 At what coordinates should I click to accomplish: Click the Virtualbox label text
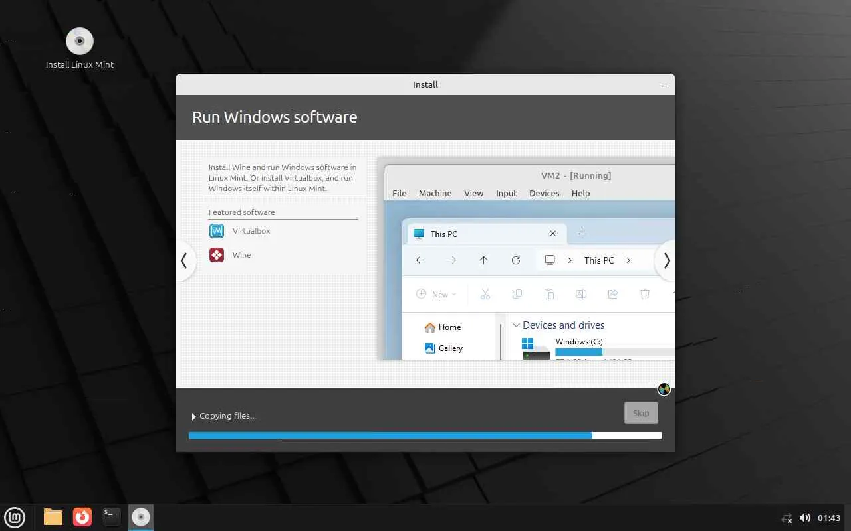click(251, 231)
